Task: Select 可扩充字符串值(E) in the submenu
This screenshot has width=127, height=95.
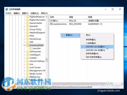Action: click(x=97, y=57)
